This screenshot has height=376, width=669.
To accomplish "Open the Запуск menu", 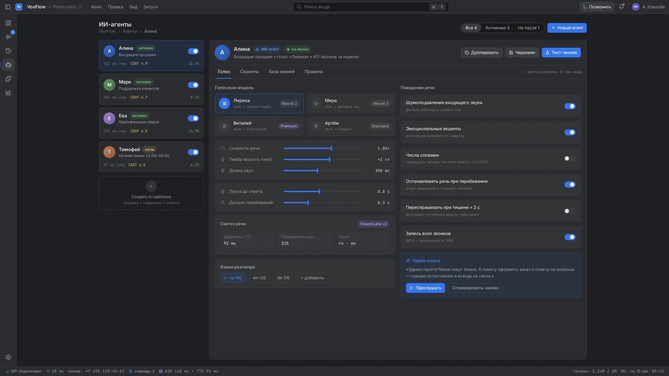I will (x=151, y=7).
